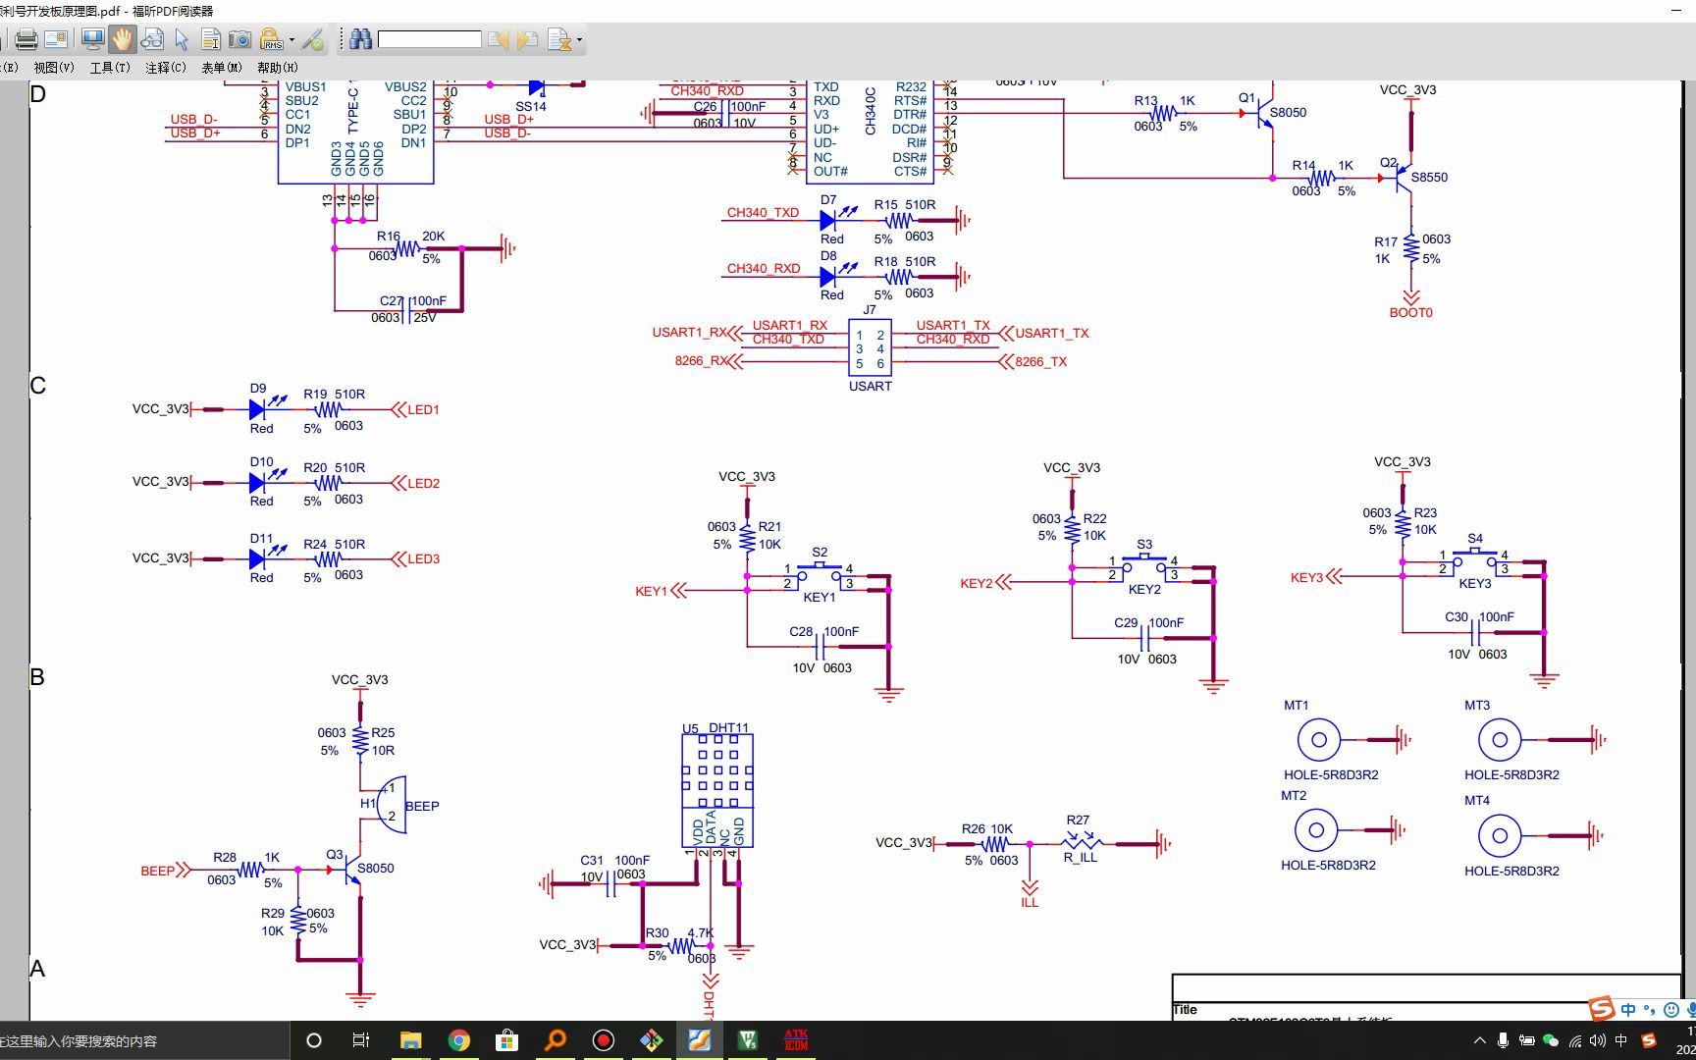Open Find with the binoculars icon

coord(359,39)
